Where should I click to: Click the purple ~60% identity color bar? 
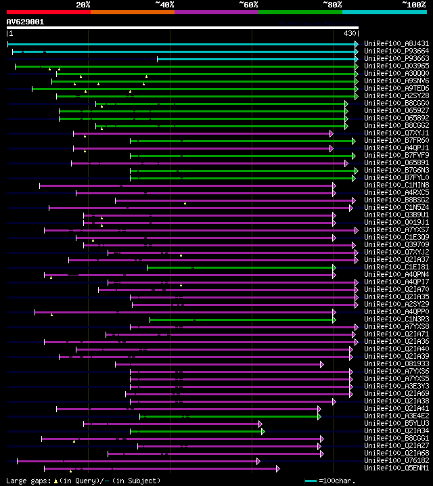click(216, 12)
